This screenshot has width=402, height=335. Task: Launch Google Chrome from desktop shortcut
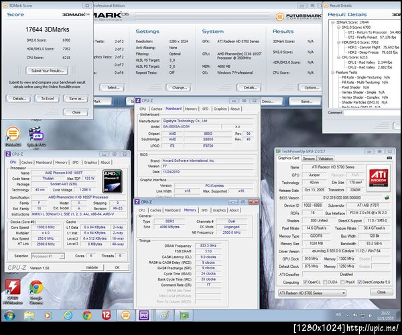point(36,287)
